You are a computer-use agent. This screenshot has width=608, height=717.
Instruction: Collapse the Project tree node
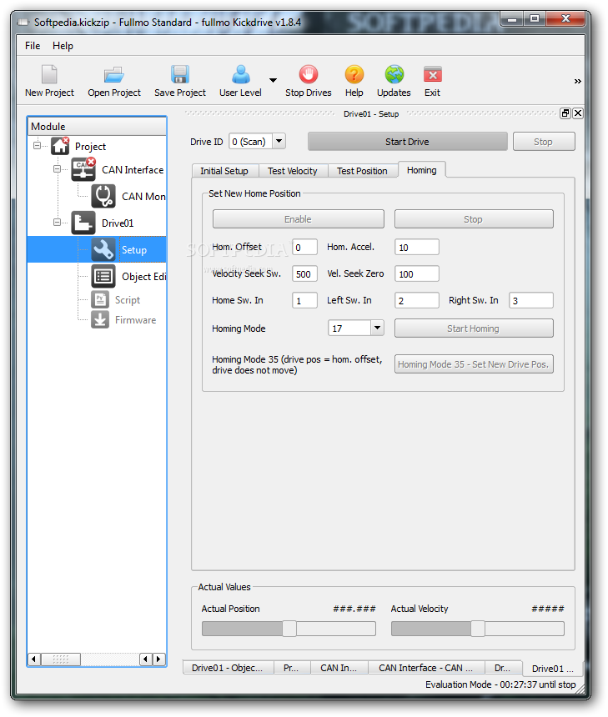37,146
